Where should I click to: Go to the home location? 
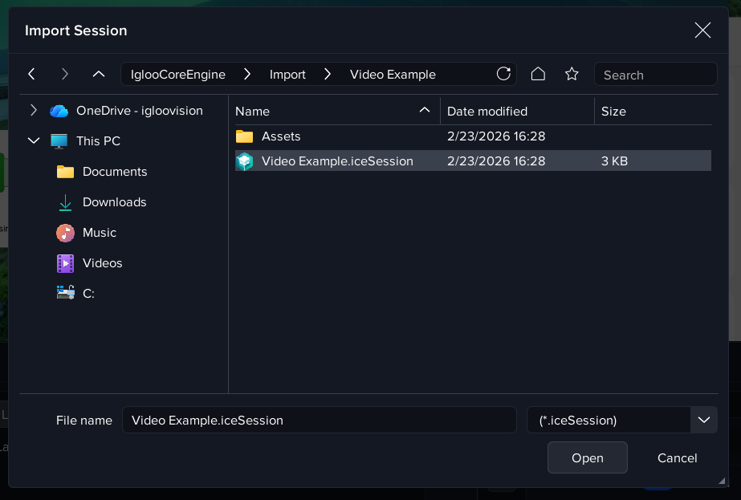[x=538, y=74]
